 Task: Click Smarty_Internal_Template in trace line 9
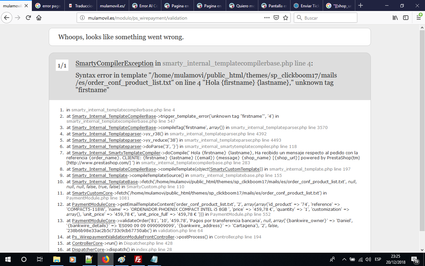point(100,176)
